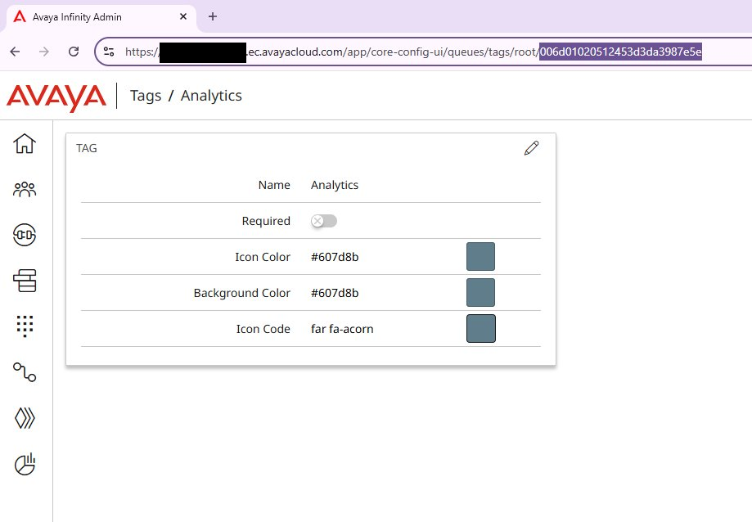Open the Background Color swatch
The width and height of the screenshot is (752, 522).
click(x=480, y=292)
